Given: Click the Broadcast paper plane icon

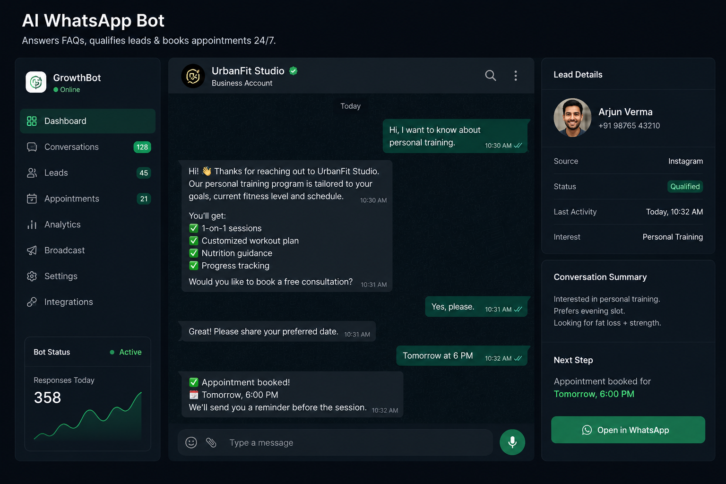Looking at the screenshot, I should tap(32, 250).
